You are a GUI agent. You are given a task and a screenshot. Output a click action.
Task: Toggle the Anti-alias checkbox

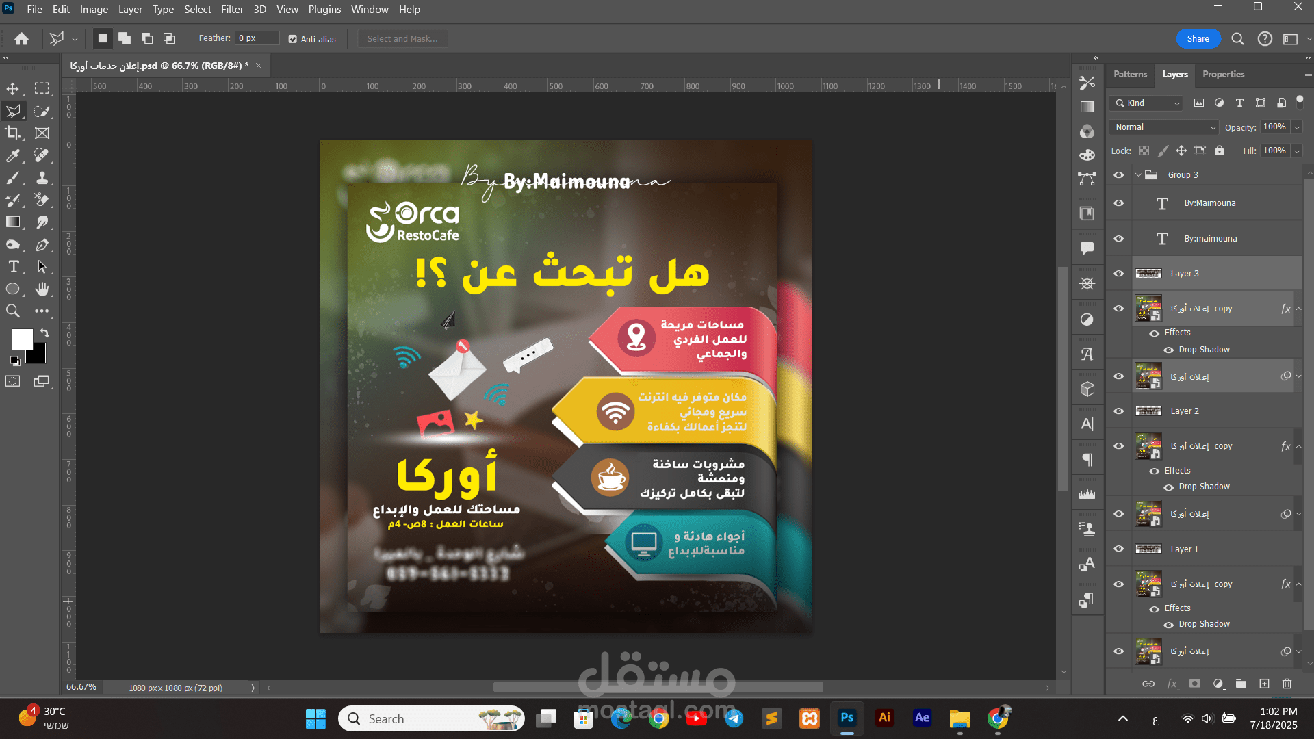point(293,39)
